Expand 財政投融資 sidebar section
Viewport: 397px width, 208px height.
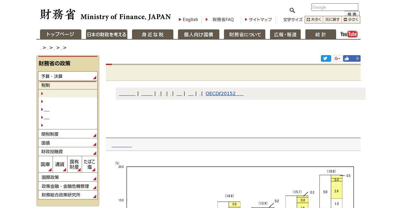click(68, 151)
